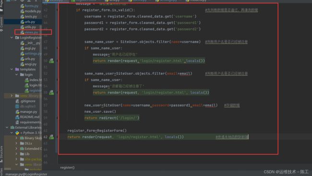Click the DLLs folder icon
The height and width of the screenshot is (176, 312).
pyautogui.click(x=22, y=143)
